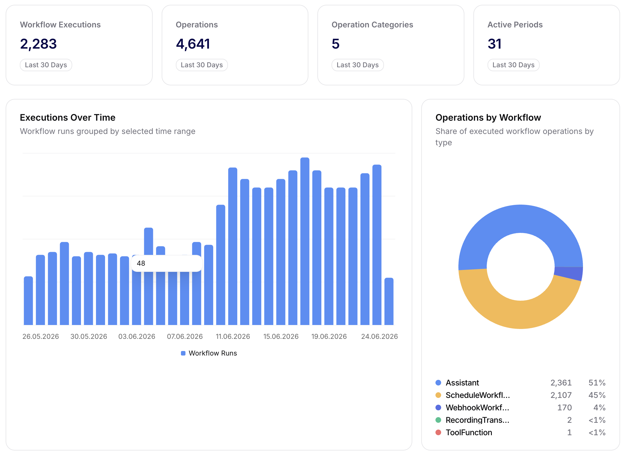
Task: Select the RecordingTrans... legend label
Action: coord(477,420)
